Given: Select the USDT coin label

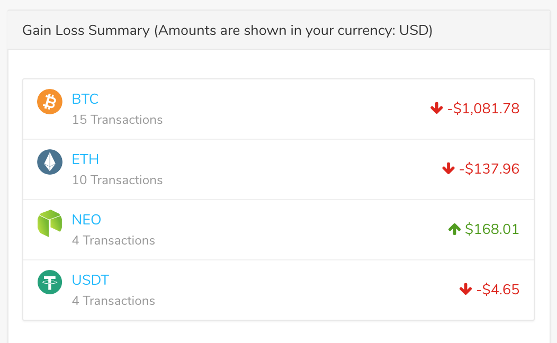Looking at the screenshot, I should (x=90, y=280).
